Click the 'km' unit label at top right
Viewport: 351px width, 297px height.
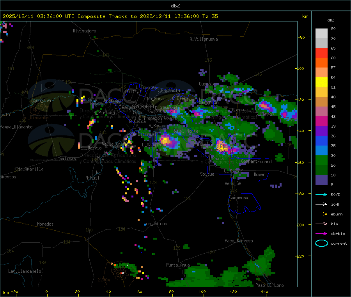(305, 16)
